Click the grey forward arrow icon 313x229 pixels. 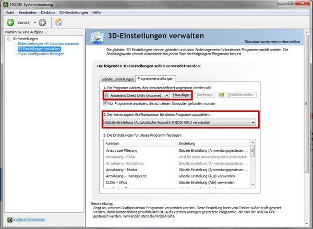coord(42,22)
